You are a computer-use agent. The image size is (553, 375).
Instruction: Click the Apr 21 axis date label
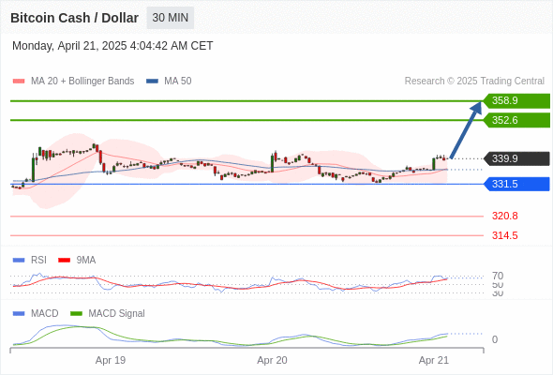click(434, 360)
